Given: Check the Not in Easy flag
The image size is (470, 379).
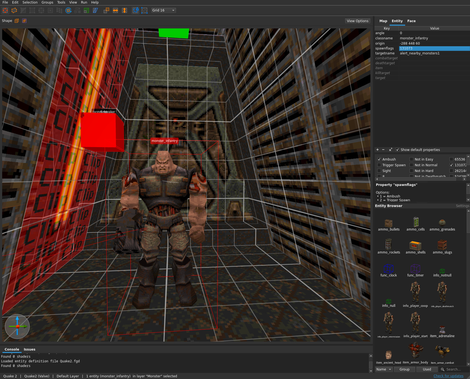Looking at the screenshot, I should 411,159.
